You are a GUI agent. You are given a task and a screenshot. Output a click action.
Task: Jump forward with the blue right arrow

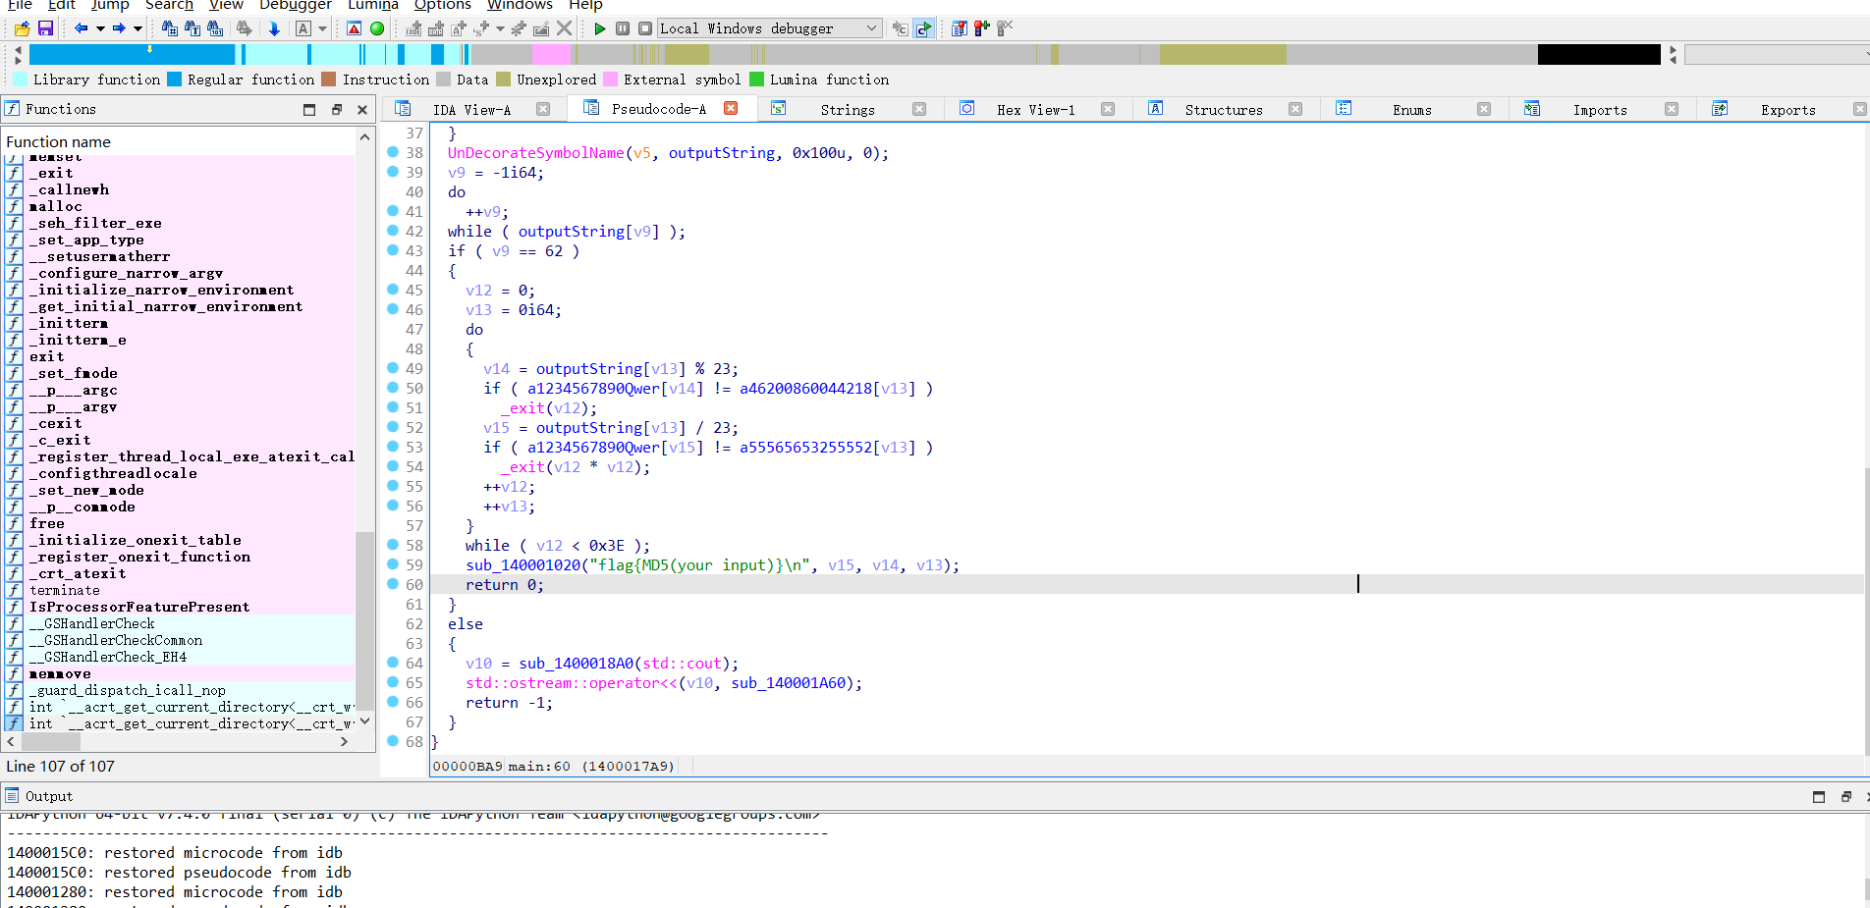[x=119, y=29]
